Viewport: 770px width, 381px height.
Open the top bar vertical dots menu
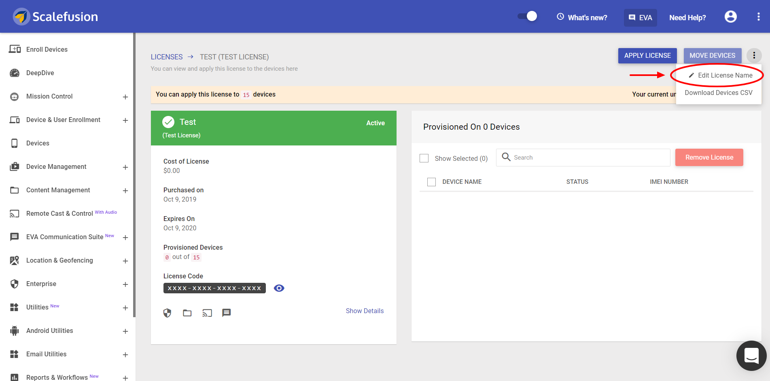click(758, 17)
